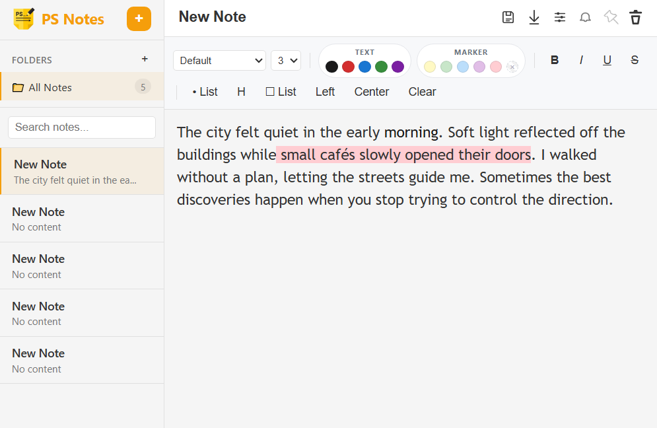Pin the note with pin icon
Screen dimensions: 657x428
tap(611, 17)
